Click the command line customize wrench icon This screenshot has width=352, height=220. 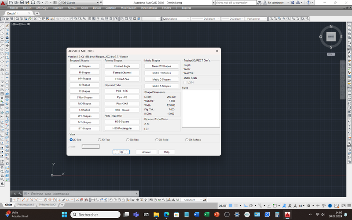(20, 194)
